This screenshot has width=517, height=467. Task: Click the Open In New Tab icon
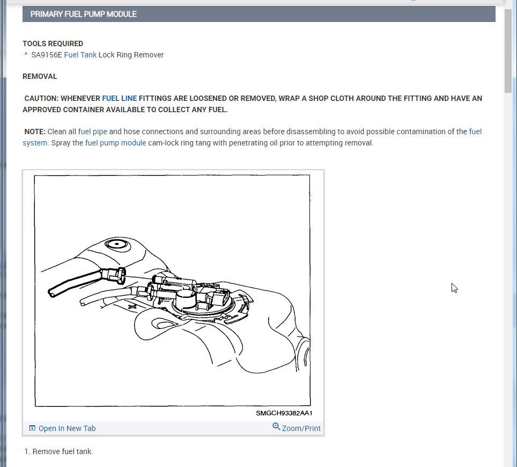32,428
